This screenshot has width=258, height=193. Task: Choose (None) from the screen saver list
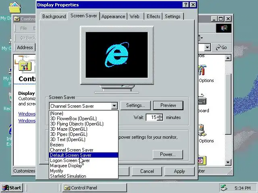click(83, 113)
